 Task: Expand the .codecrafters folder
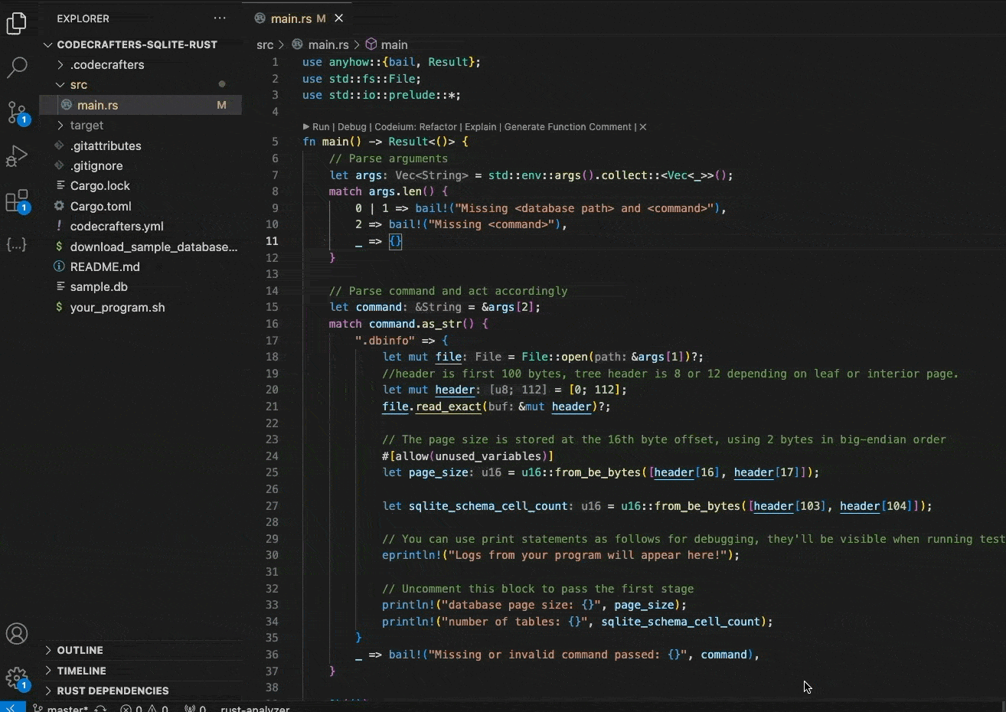[107, 65]
